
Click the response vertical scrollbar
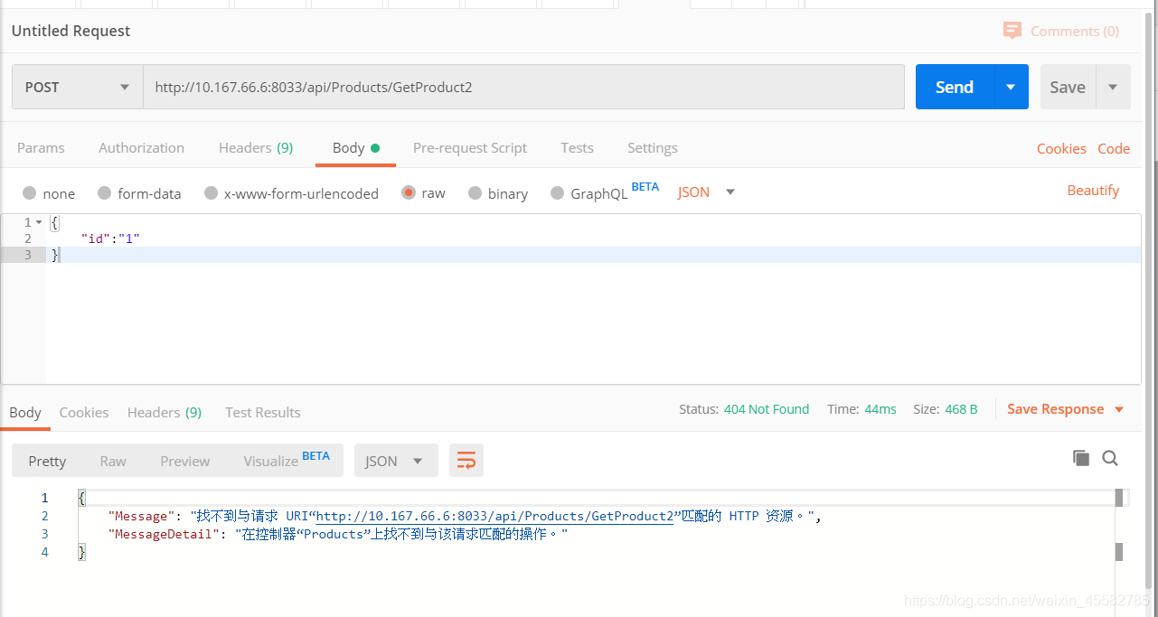coord(1119,525)
